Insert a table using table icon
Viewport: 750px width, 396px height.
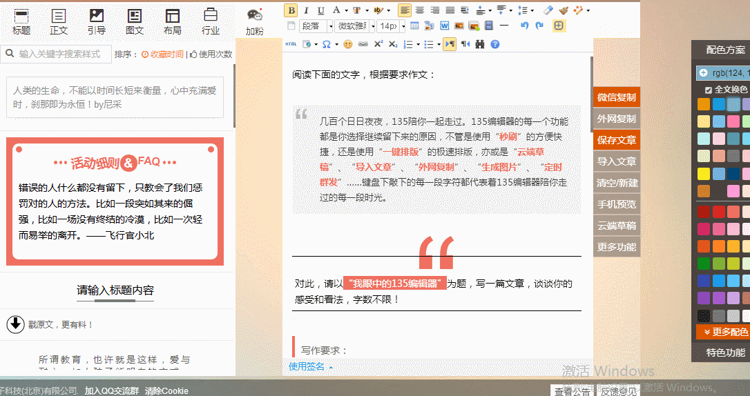(414, 26)
